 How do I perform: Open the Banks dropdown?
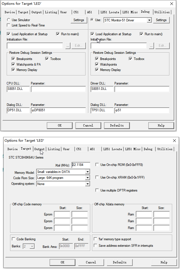point(32,246)
